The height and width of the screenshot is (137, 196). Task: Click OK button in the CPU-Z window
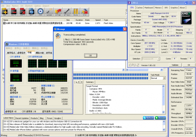189,65
